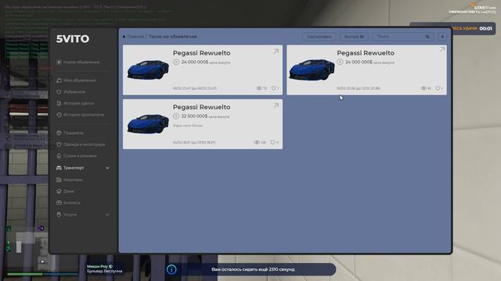Click the Pegassi Rewuelto title above the 22 500 000$ price
Viewport: 501px width, 281px height.
point(202,107)
